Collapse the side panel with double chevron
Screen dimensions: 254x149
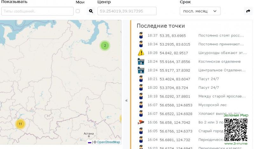[126, 100]
